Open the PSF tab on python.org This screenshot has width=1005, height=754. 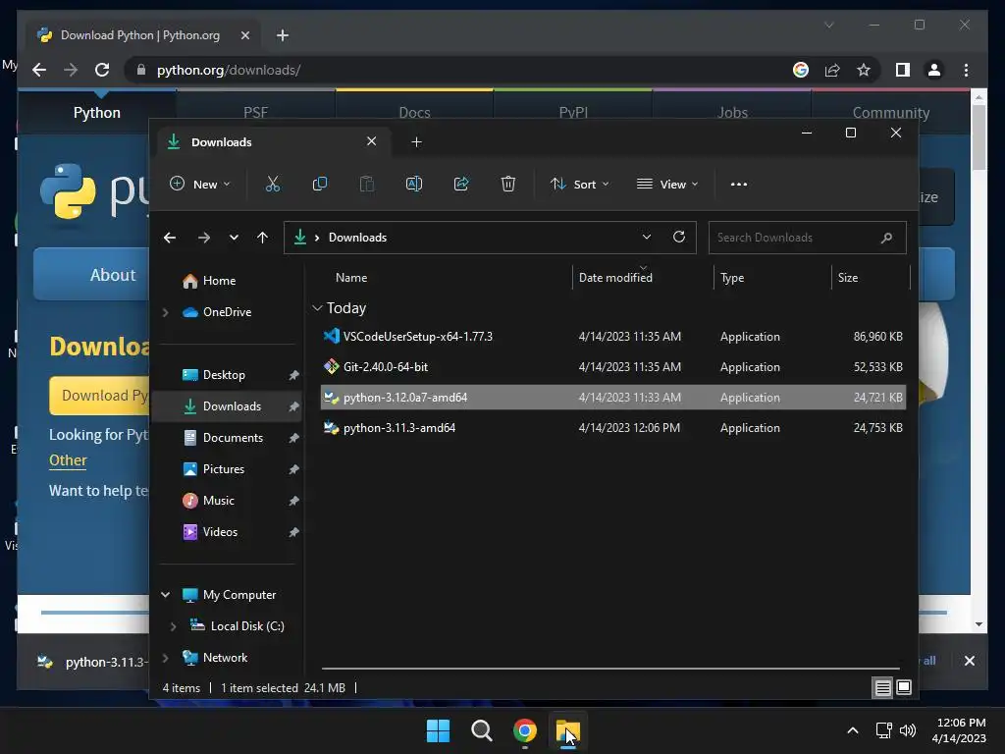click(x=255, y=112)
